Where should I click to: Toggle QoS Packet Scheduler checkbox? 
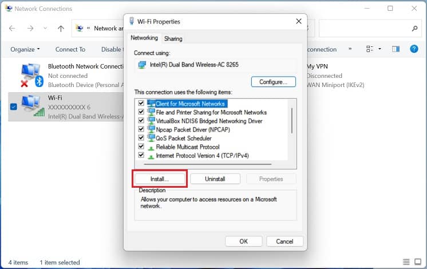141,138
